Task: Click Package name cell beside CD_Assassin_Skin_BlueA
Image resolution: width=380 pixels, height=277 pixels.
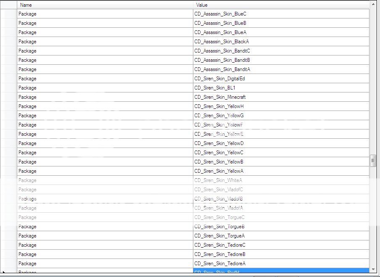Action: (105, 32)
